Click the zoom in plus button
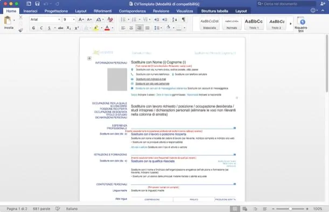The width and height of the screenshot is (329, 212). pos(307,209)
